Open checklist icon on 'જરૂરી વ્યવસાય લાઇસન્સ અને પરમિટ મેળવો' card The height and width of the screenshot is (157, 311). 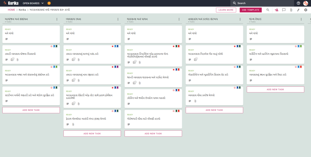pos(135,83)
